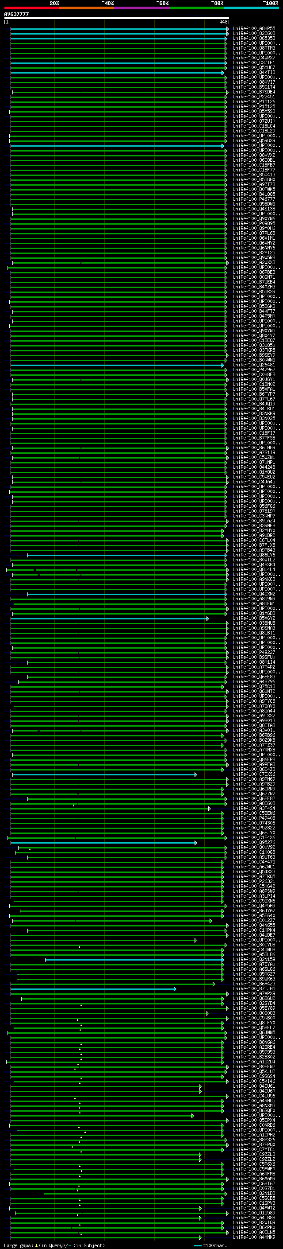The image size is (283, 1249).
Task: Click hit label UniRef100_C1BL29
Action: [x=254, y=130]
